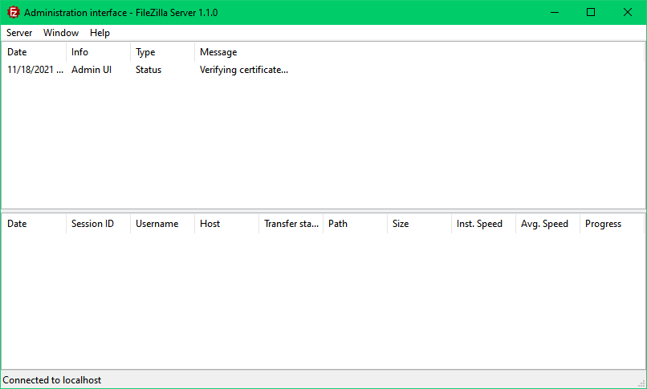Open the Window menu

(x=61, y=33)
